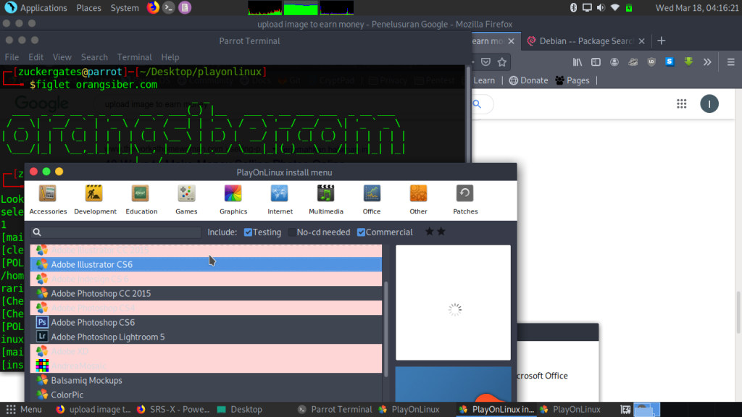The height and width of the screenshot is (417, 742).
Task: Choose the Multimedia category icon
Action: [326, 200]
